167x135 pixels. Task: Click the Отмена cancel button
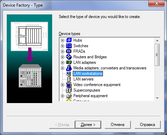pos(118,125)
